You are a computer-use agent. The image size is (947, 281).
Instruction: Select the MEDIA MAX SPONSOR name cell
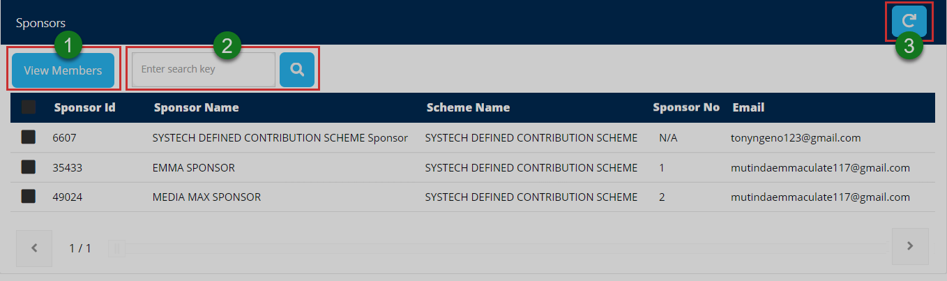(206, 197)
